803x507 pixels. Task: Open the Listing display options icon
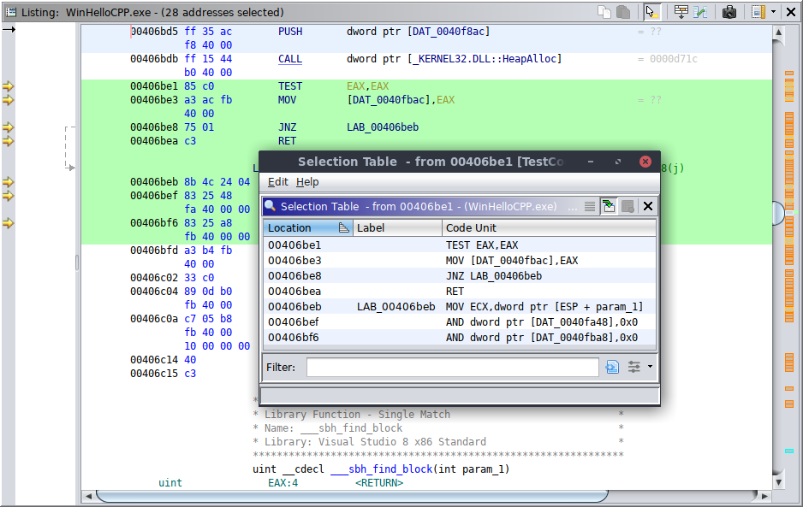pos(758,12)
